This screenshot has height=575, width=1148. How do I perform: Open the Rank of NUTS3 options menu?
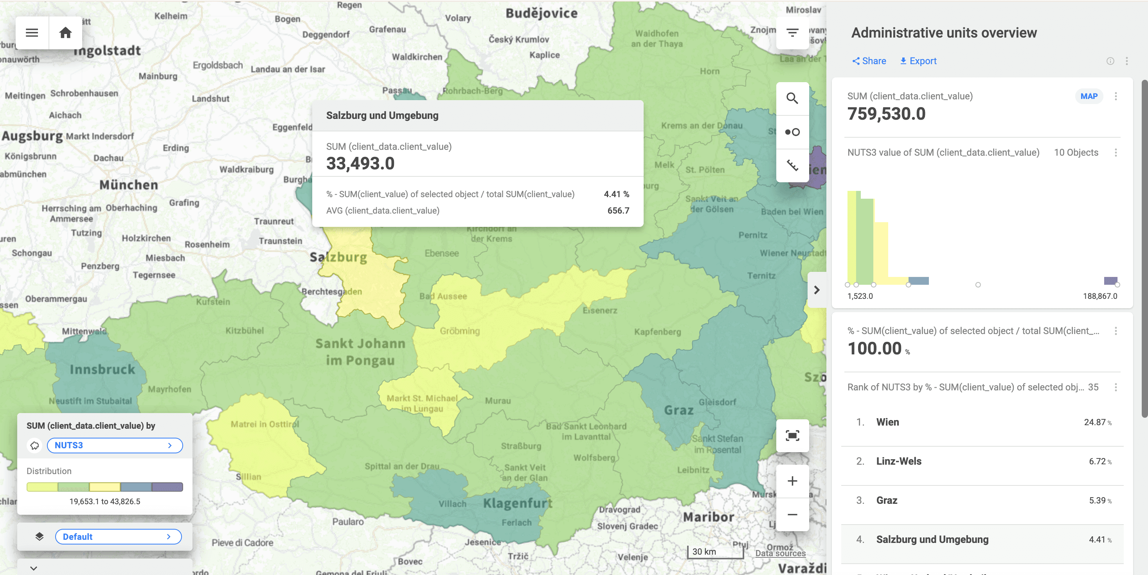tap(1116, 388)
